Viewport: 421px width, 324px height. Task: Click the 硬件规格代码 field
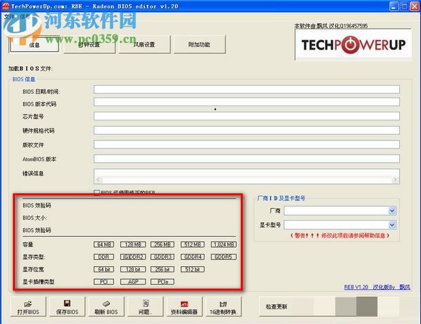[246, 130]
